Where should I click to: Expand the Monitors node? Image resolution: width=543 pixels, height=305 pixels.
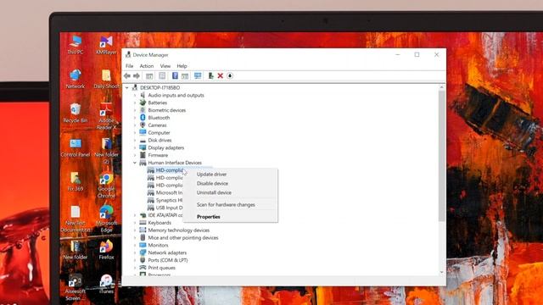click(x=135, y=245)
